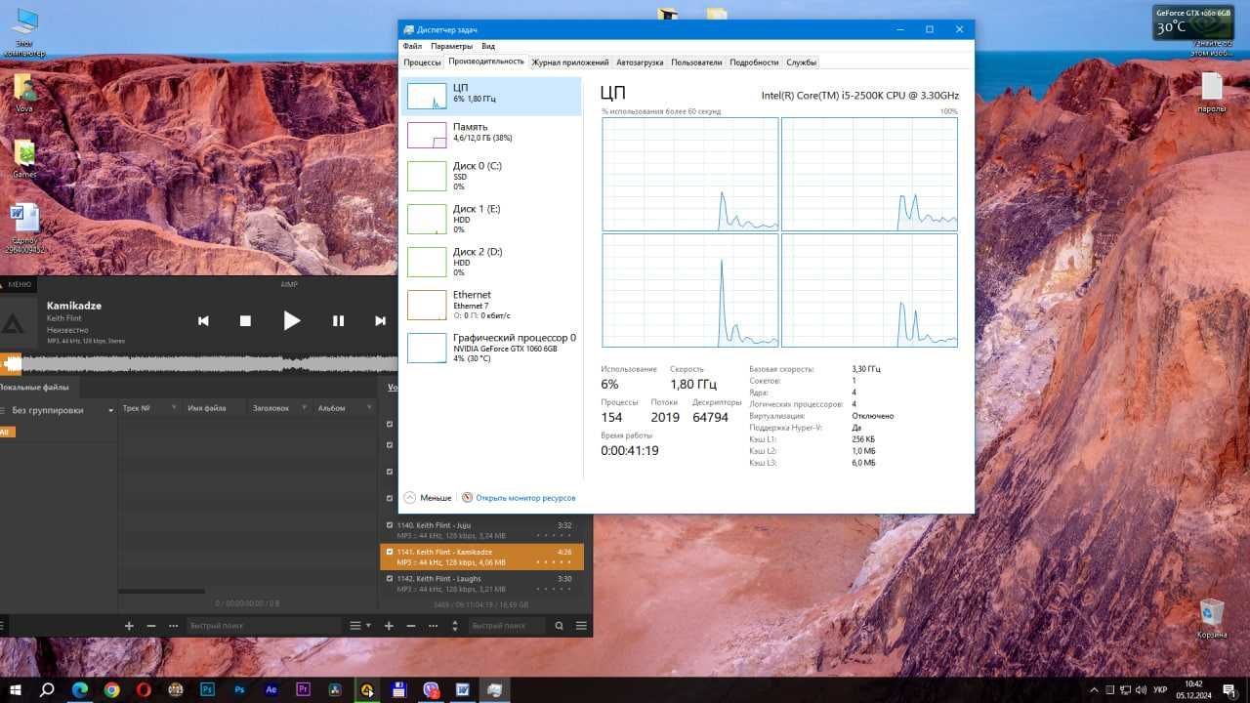The width and height of the screenshot is (1250, 703).
Task: Open the playlist hamburger menu icon
Action: (581, 626)
